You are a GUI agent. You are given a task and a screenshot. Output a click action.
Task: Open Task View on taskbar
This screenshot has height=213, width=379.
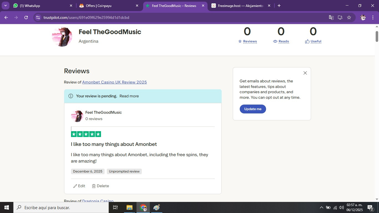(115, 207)
